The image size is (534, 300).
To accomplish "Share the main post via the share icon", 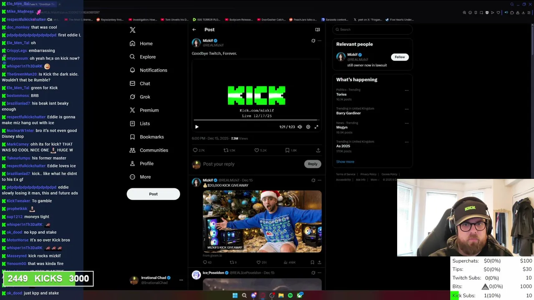I will click(318, 150).
